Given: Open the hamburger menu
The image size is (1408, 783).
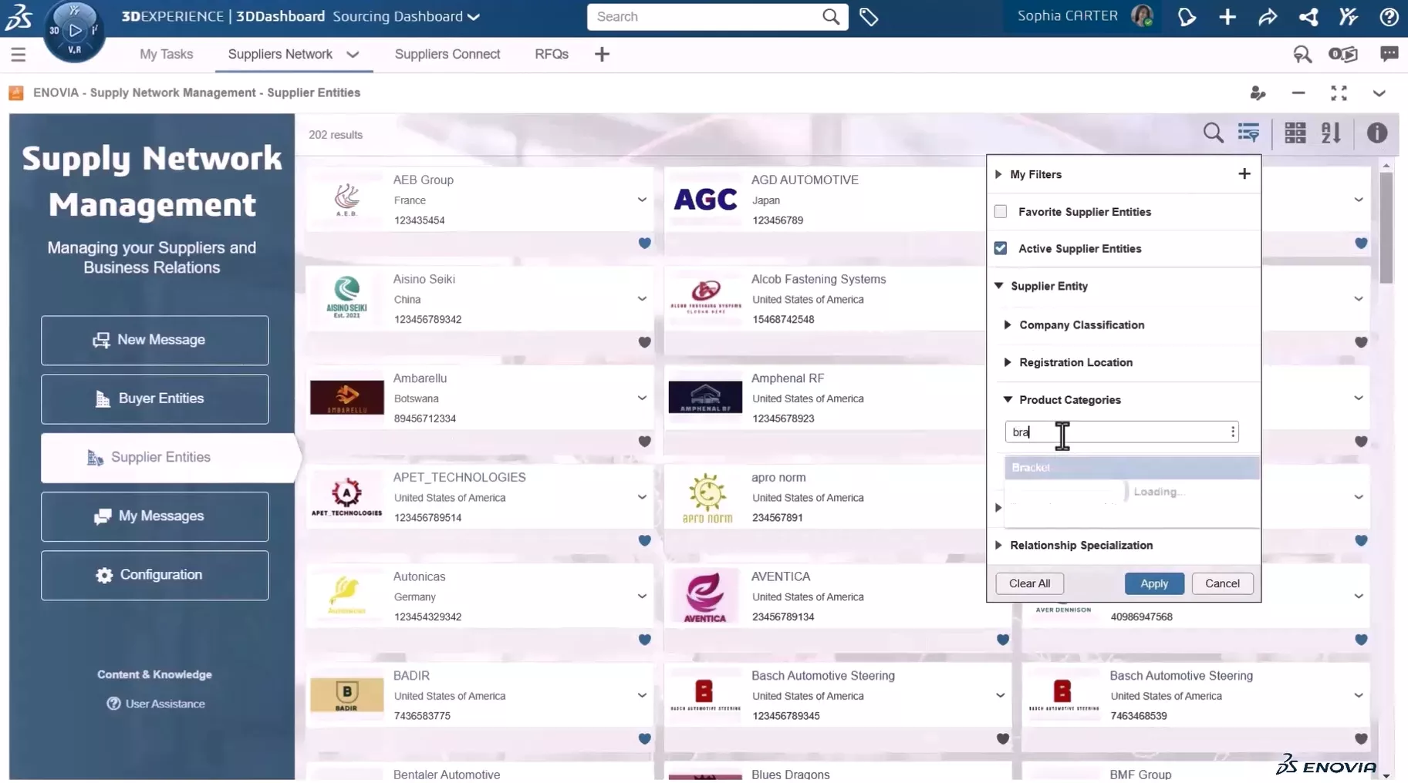Looking at the screenshot, I should (19, 54).
